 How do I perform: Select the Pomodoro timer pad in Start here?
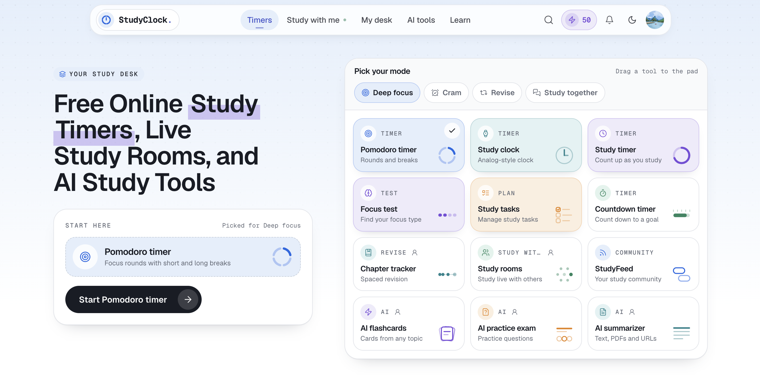[x=183, y=257]
